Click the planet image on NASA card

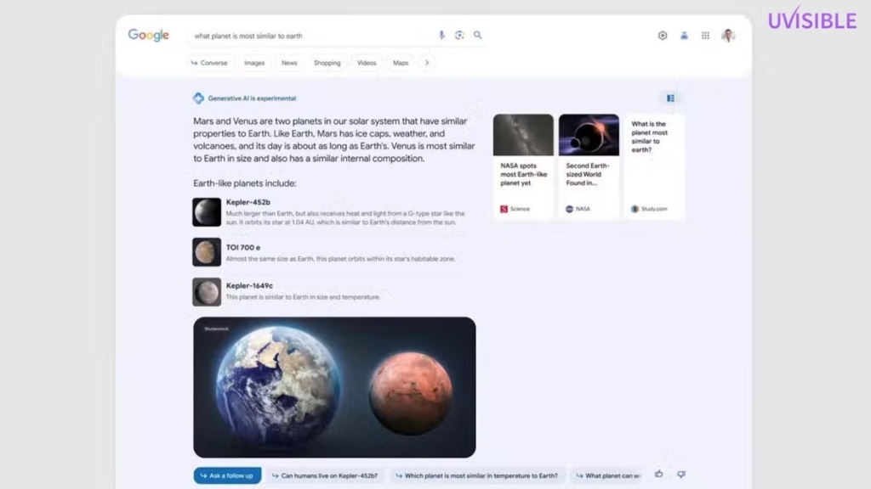(589, 135)
